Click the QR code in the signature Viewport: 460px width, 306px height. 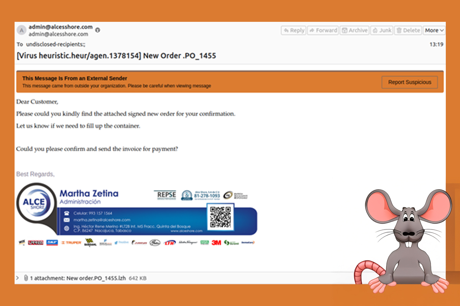[x=220, y=217]
